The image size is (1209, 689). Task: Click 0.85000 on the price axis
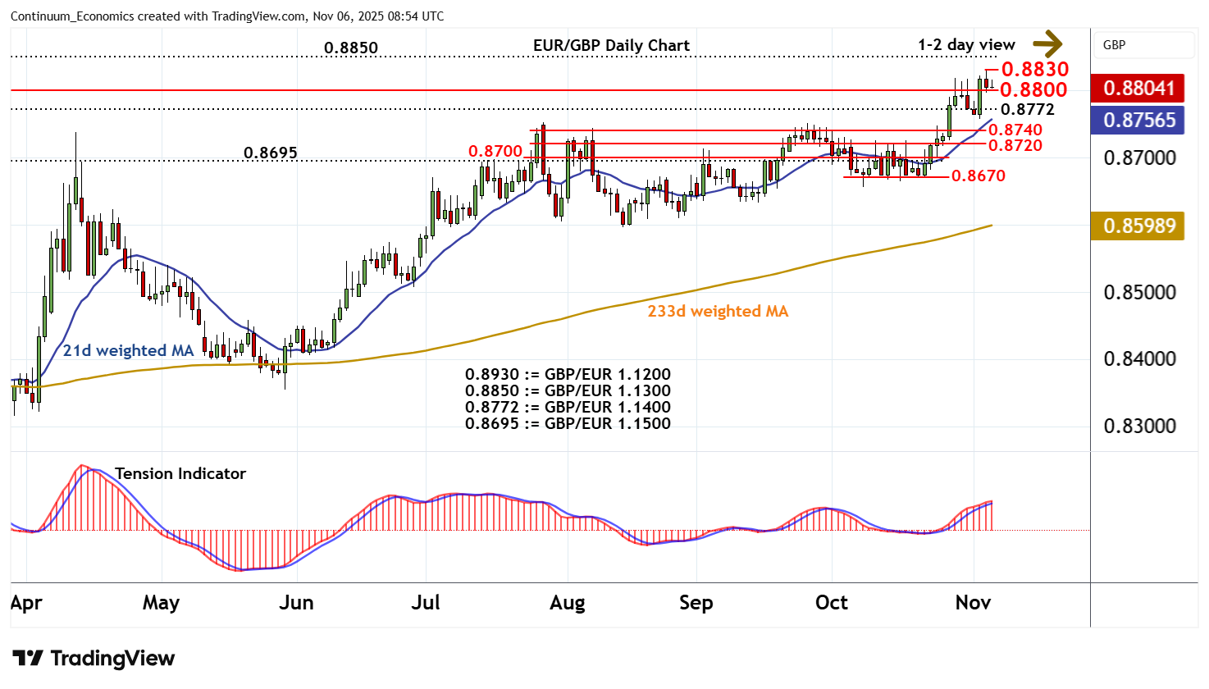pos(1139,293)
